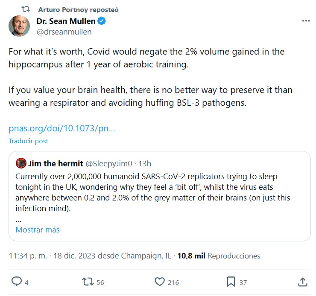The width and height of the screenshot is (316, 296).
Task: Expand quoted tweet with Mostrar más
Action: coord(38,229)
